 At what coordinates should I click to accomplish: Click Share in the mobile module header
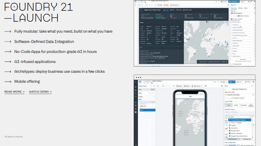[x=248, y=82]
